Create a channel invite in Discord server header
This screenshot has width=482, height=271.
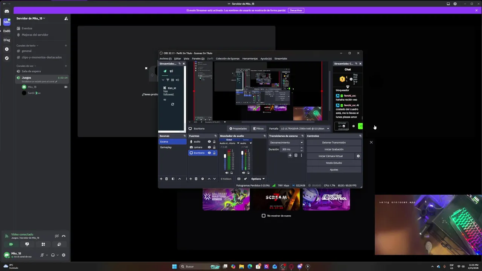(x=66, y=18)
